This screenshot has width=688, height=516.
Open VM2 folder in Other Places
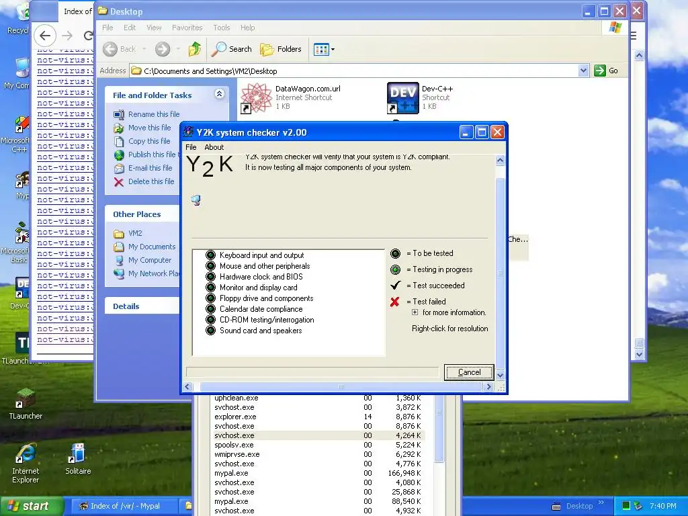pyautogui.click(x=134, y=233)
